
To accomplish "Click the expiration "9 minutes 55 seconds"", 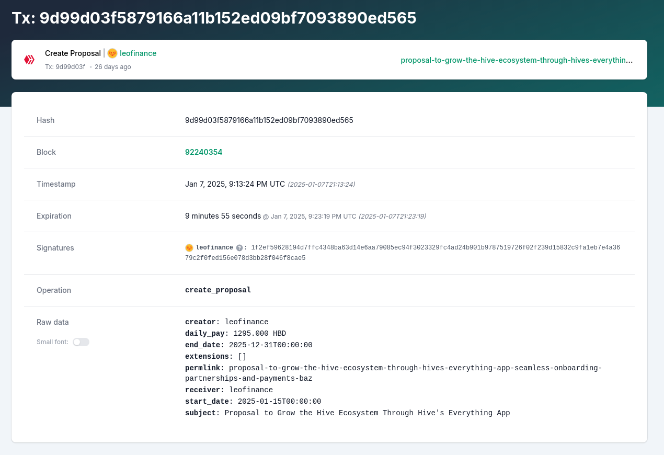I will [x=223, y=216].
